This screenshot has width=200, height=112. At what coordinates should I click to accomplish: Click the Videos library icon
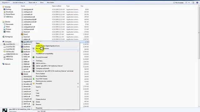[x=4, y=32]
